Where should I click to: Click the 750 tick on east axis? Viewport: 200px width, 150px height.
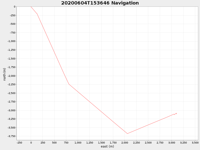pos(66,142)
